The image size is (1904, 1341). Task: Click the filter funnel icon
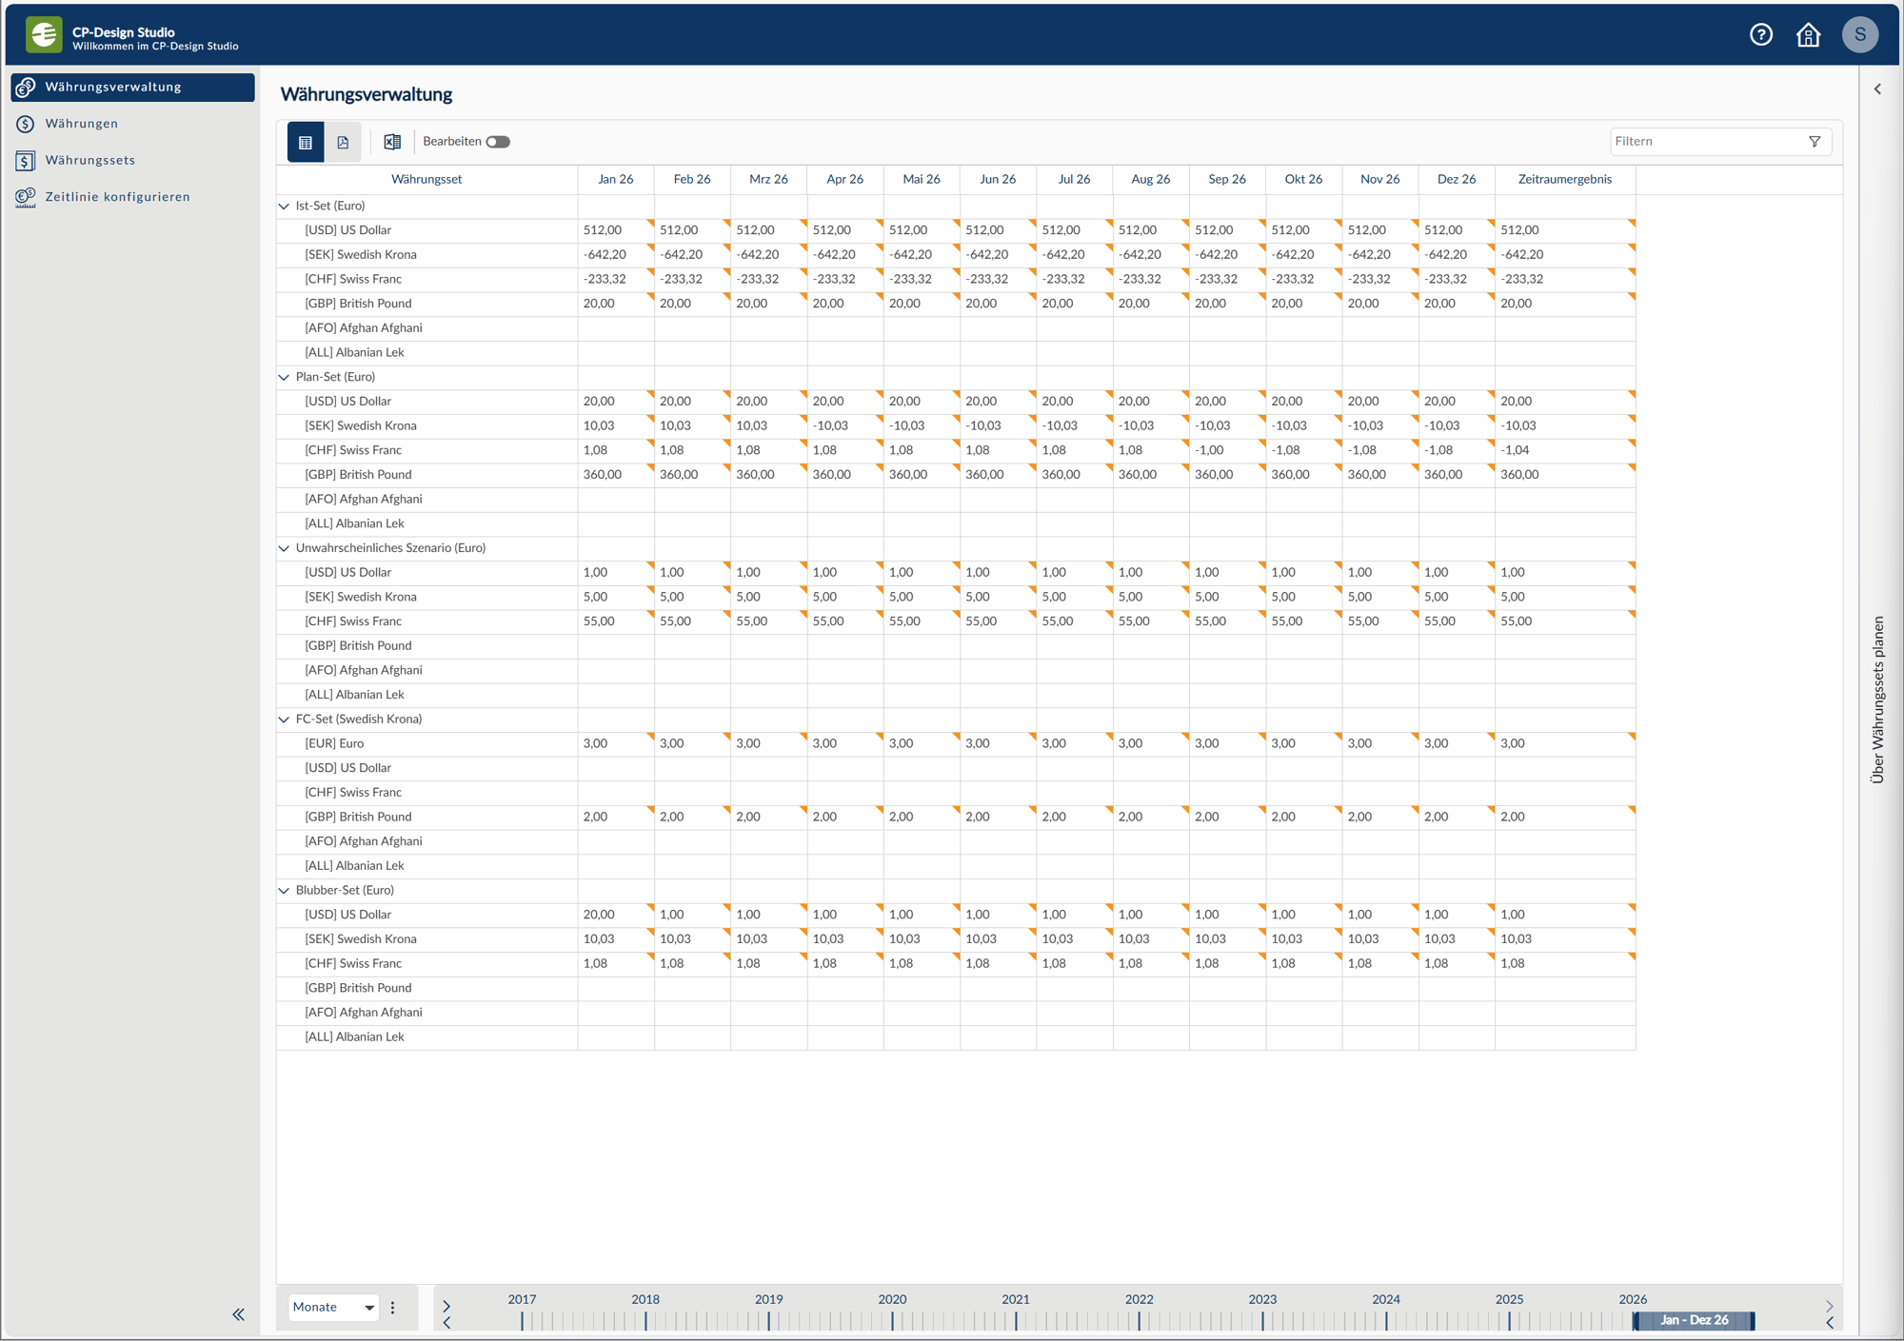(1815, 142)
